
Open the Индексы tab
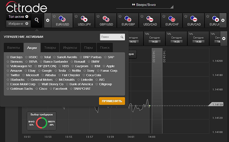tap(70, 48)
